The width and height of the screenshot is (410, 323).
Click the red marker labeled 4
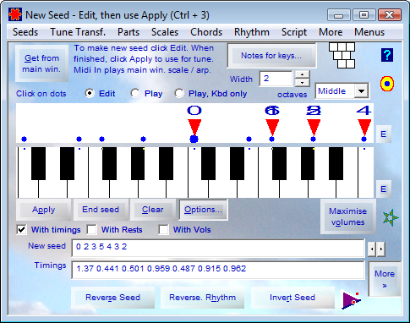364,127
